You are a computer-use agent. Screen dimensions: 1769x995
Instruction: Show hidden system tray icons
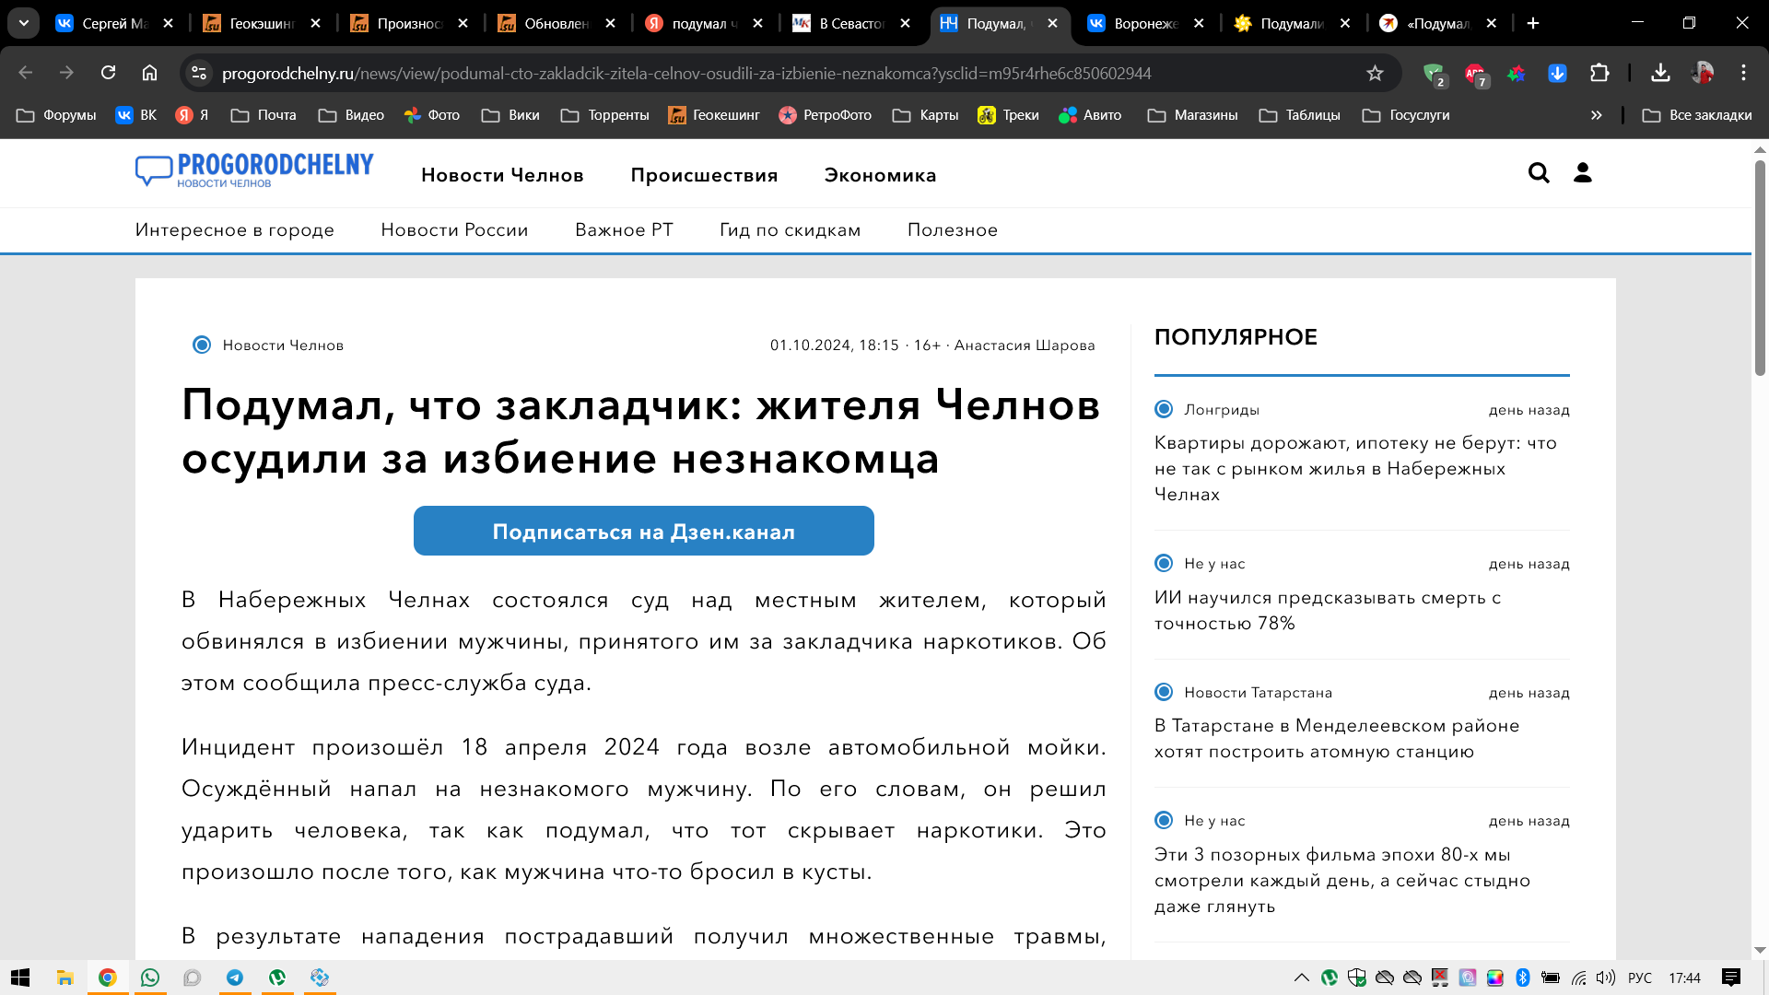click(1301, 977)
